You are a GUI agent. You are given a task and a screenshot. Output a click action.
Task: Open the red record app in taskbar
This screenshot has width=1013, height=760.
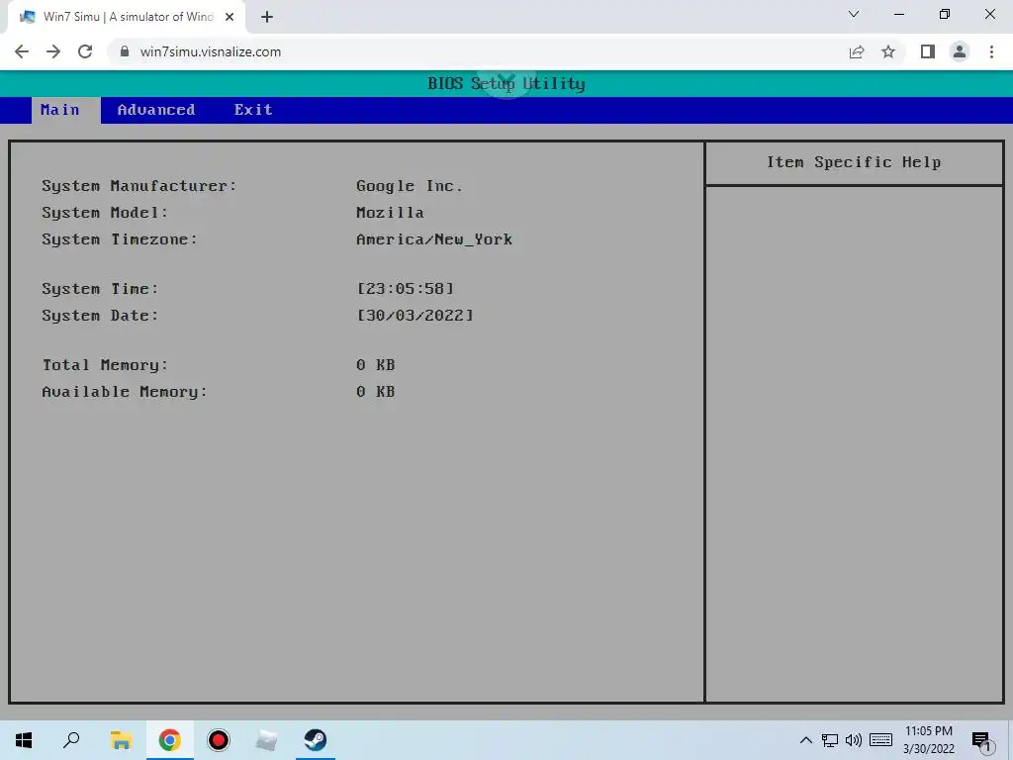pos(219,740)
